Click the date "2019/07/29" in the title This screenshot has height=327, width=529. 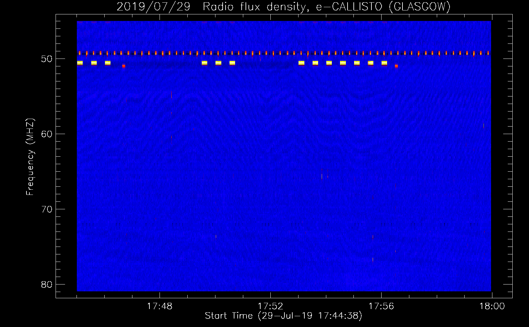[x=153, y=7]
